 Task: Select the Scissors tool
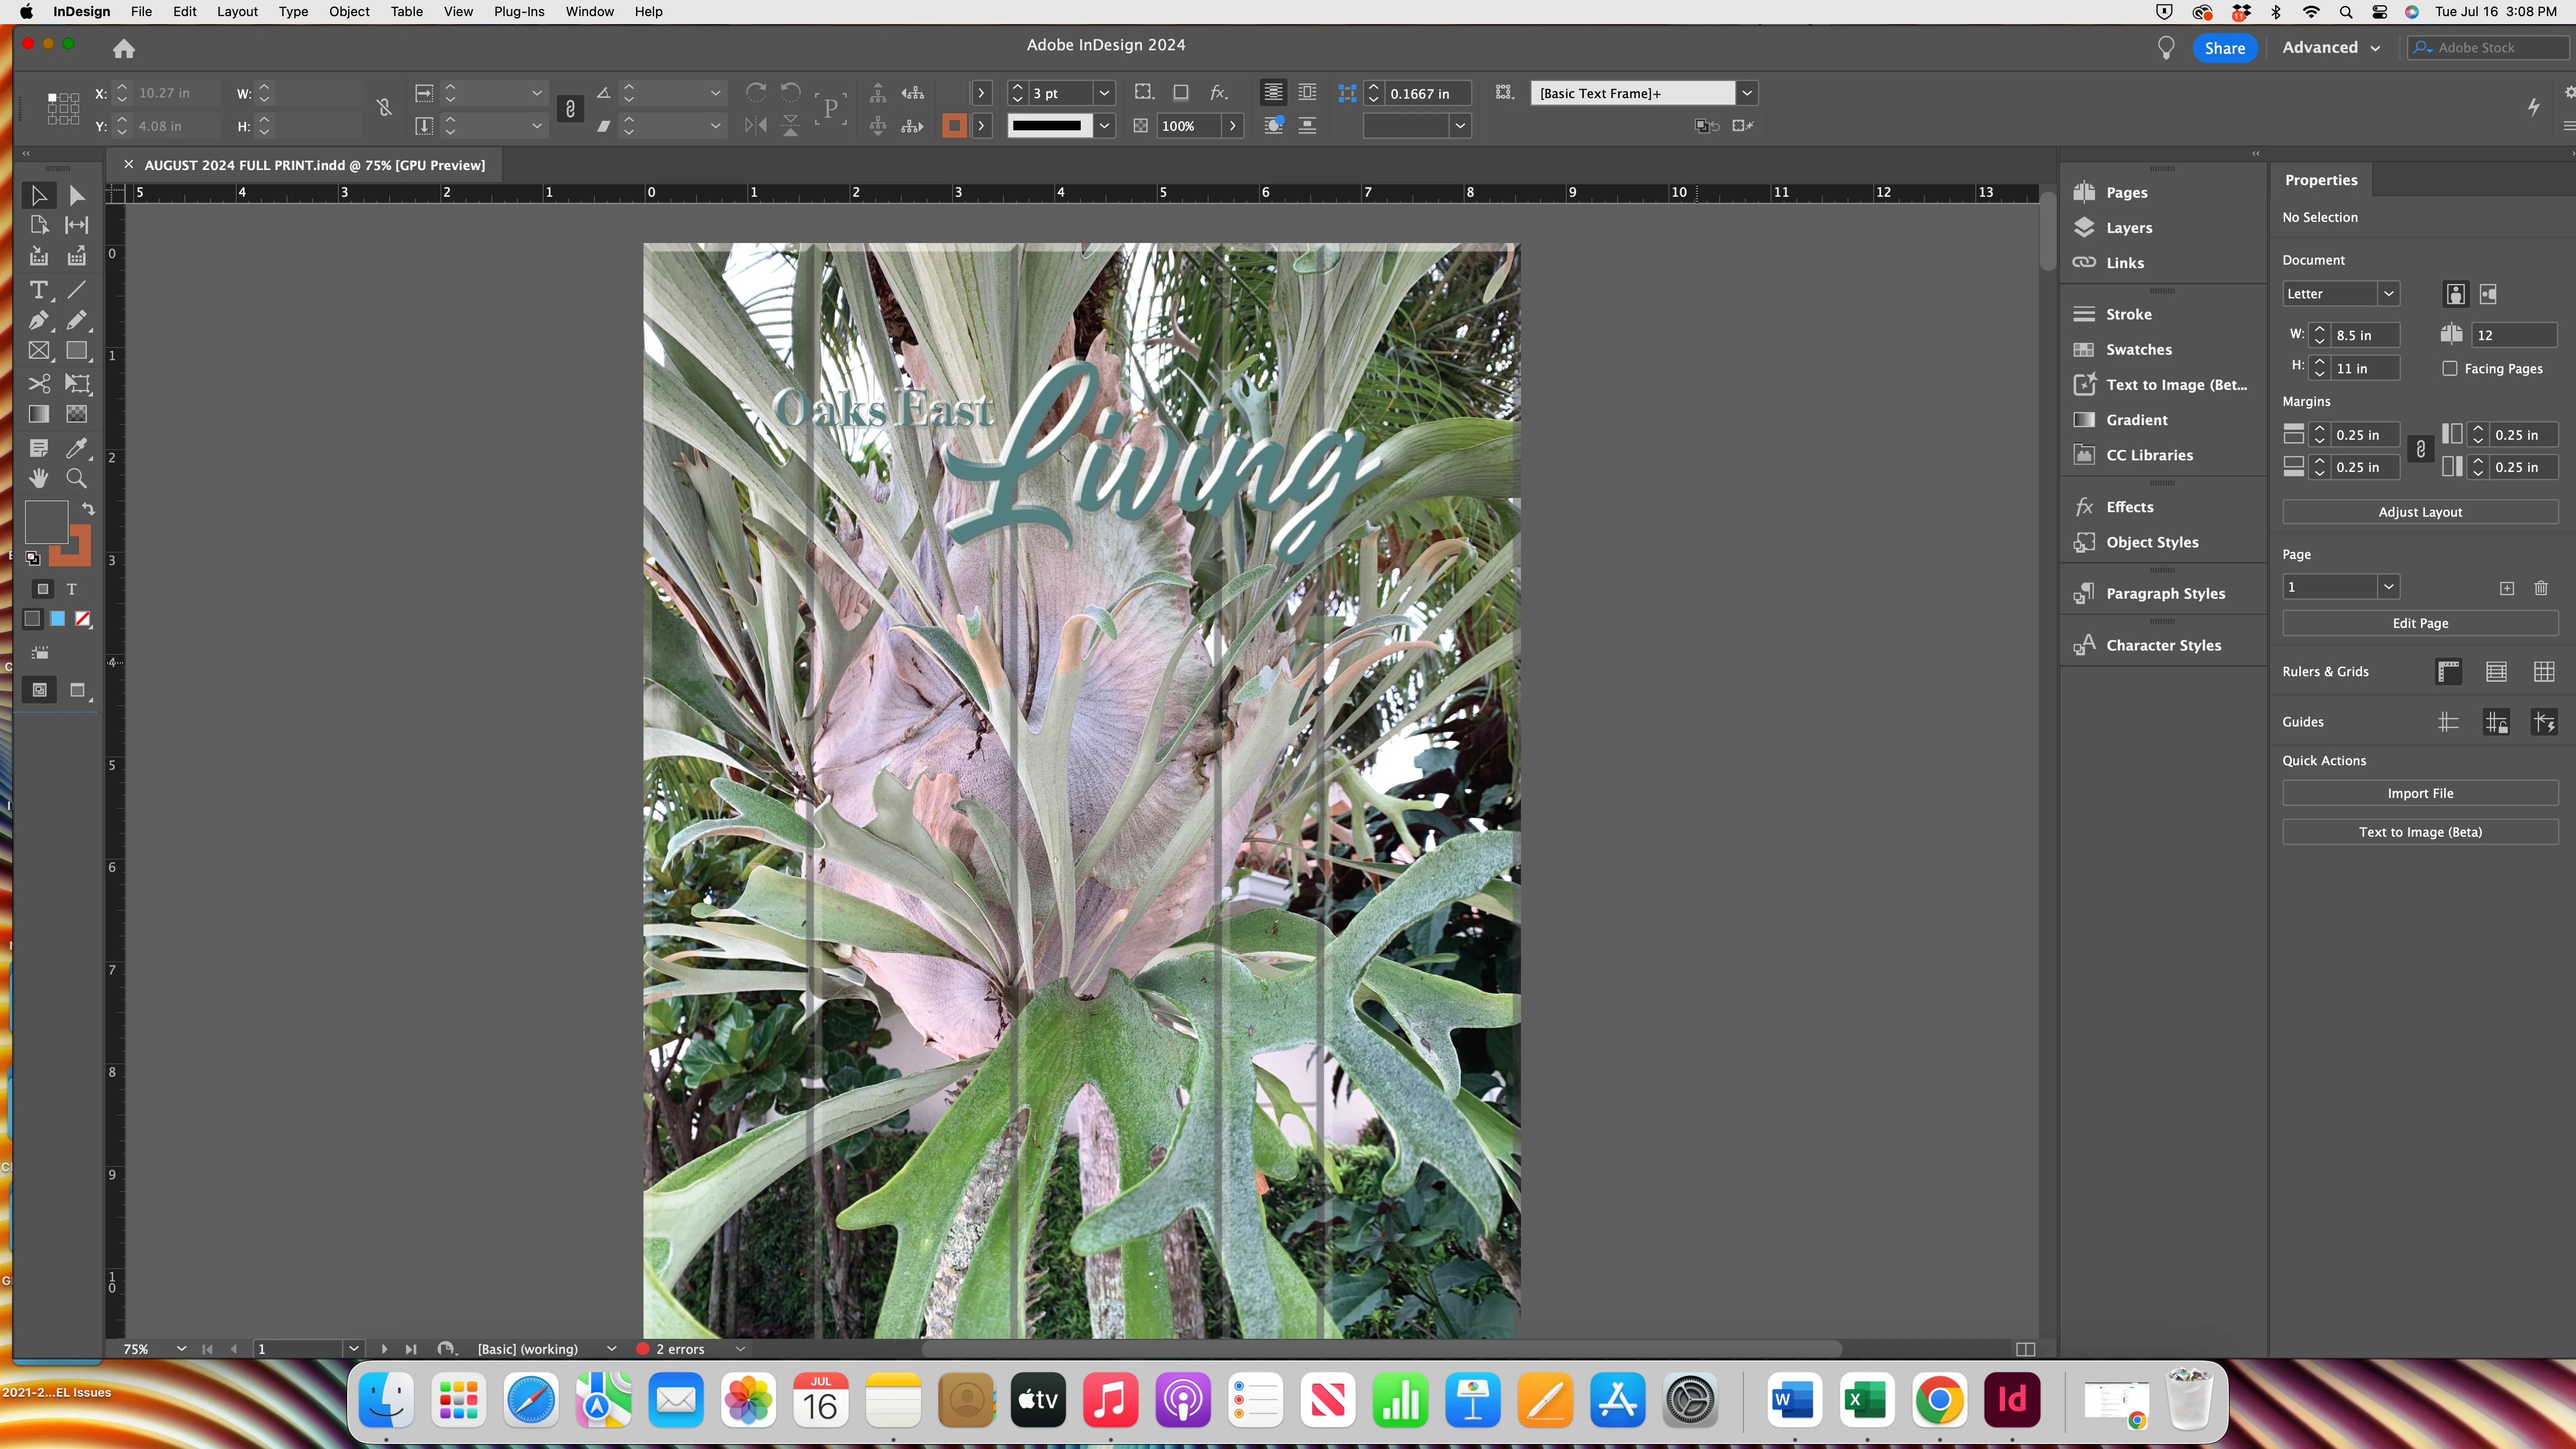[x=39, y=384]
